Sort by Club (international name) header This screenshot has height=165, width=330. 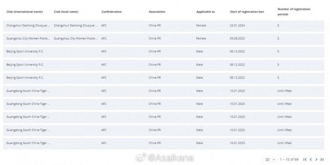pos(24,12)
